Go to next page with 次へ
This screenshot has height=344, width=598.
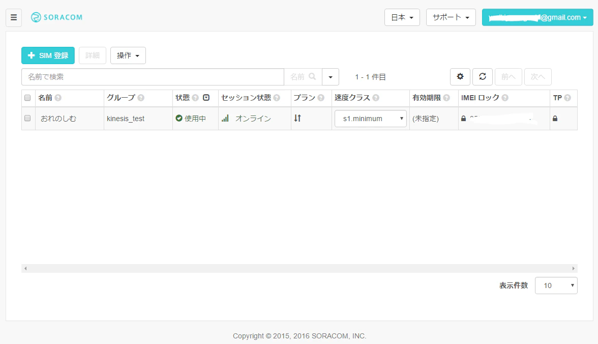(x=538, y=77)
